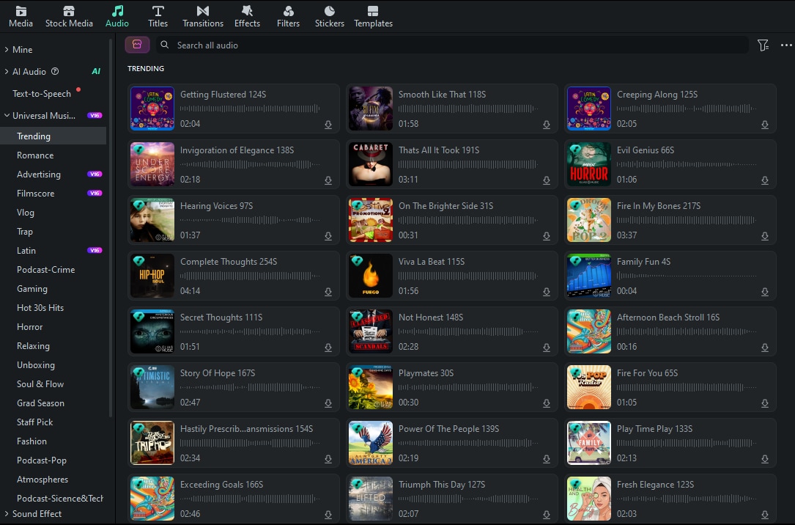Select the Filmscore category
This screenshot has height=525, width=795.
[x=35, y=194]
